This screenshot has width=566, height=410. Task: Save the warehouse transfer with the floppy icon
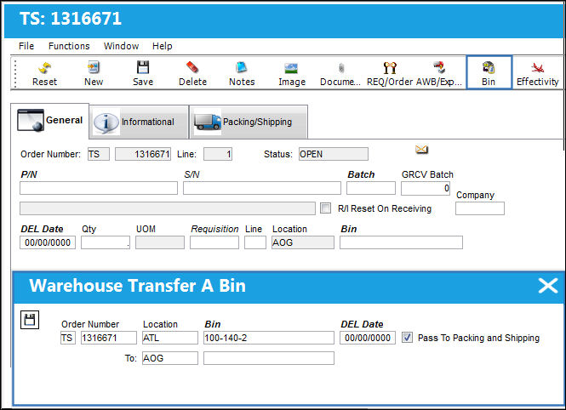(30, 320)
